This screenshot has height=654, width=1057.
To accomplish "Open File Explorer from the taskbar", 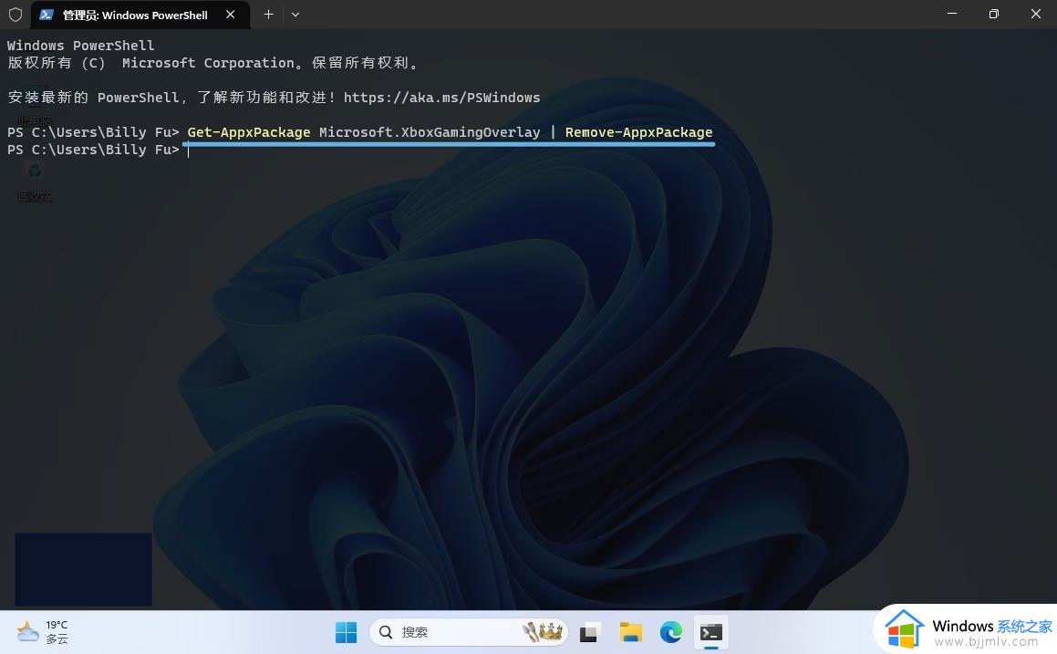I will 630,632.
